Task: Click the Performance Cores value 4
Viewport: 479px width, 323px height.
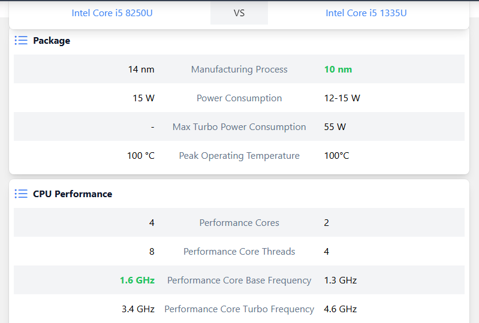Action: 152,222
